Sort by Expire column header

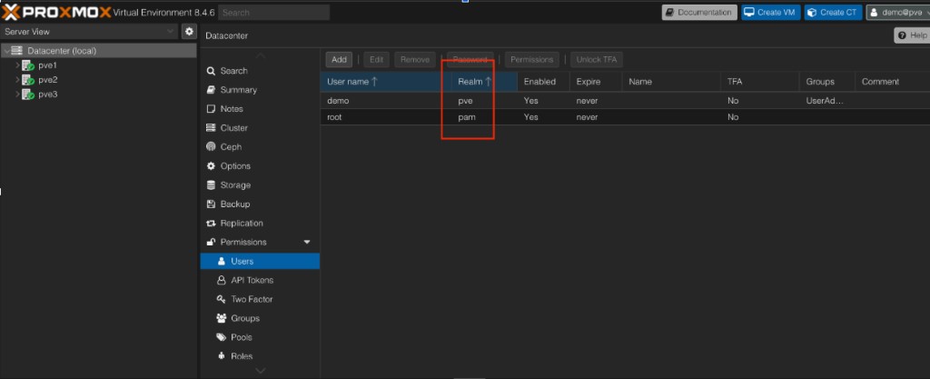click(x=596, y=82)
